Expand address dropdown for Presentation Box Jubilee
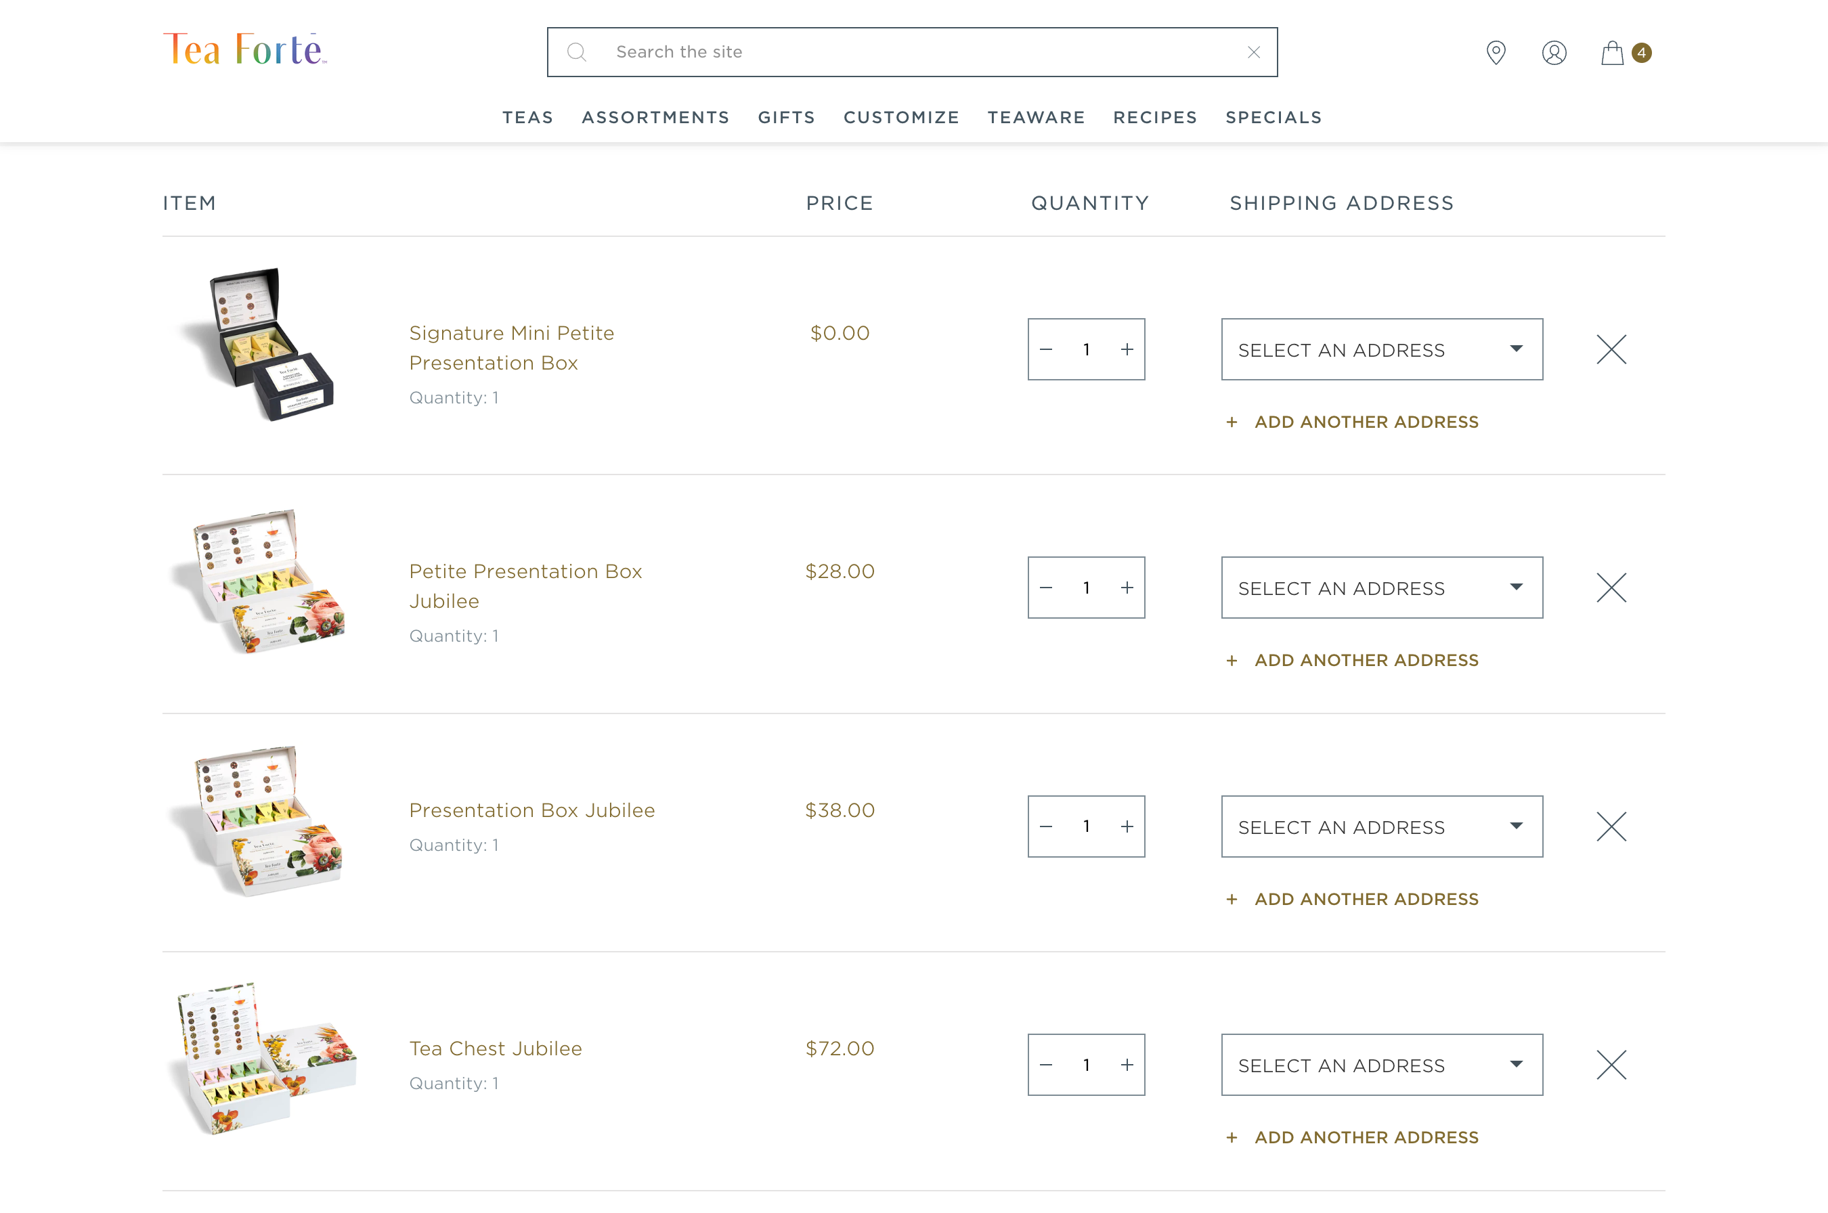The width and height of the screenshot is (1828, 1213). 1382,827
